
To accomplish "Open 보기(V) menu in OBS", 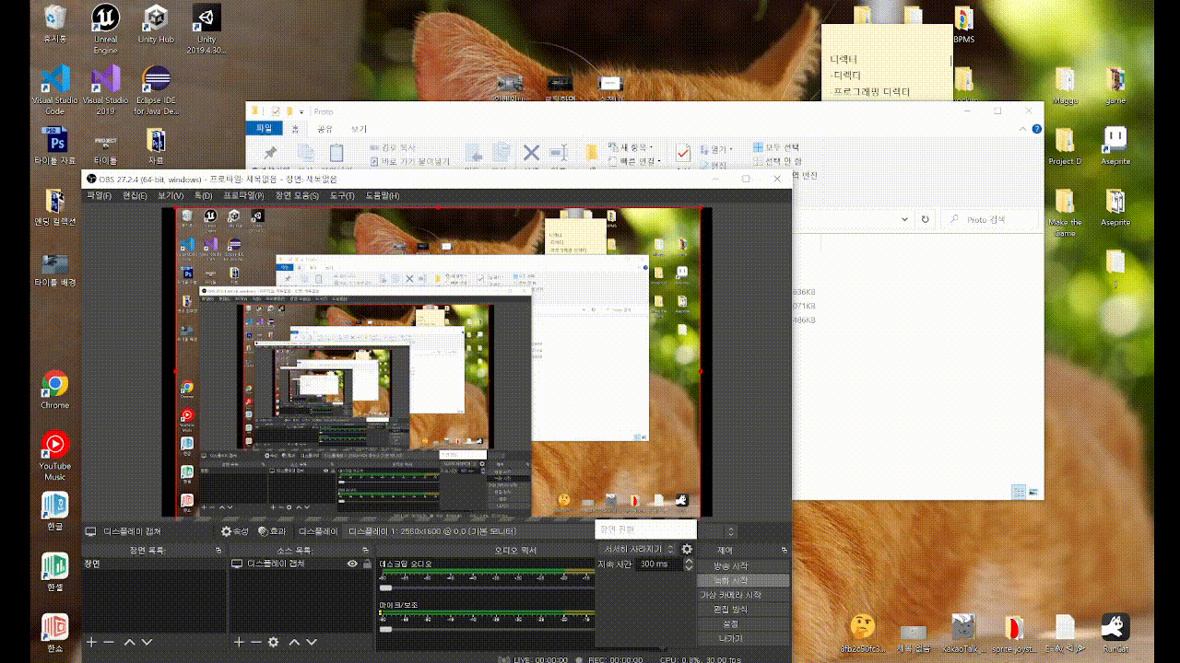I will (x=171, y=196).
